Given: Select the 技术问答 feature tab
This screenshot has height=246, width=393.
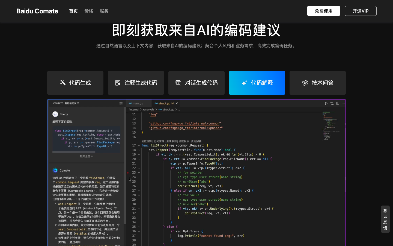Looking at the screenshot, I should [x=318, y=83].
